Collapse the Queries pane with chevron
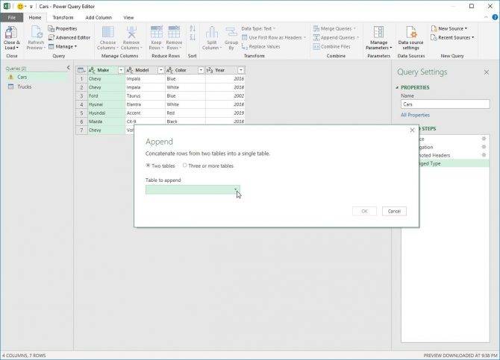The image size is (500, 360). point(68,68)
